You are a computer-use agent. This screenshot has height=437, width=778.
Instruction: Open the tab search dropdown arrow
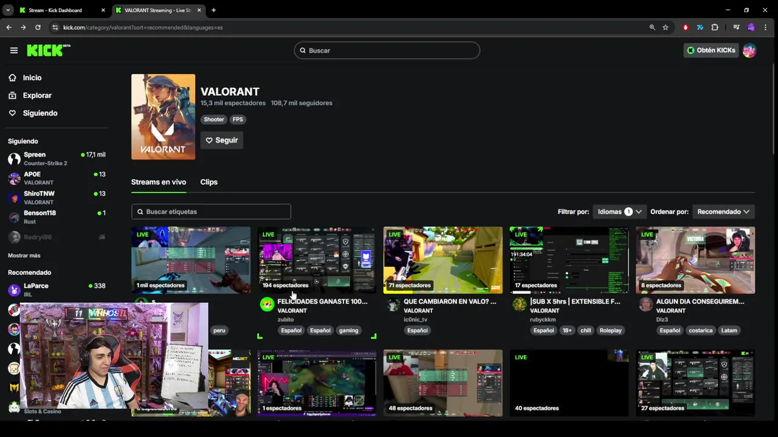point(8,10)
